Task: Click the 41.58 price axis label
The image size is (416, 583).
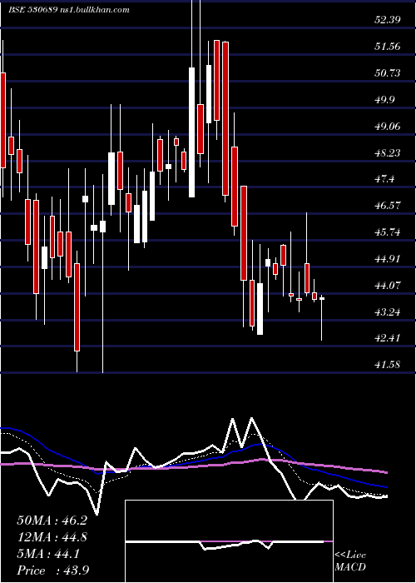Action: click(388, 365)
